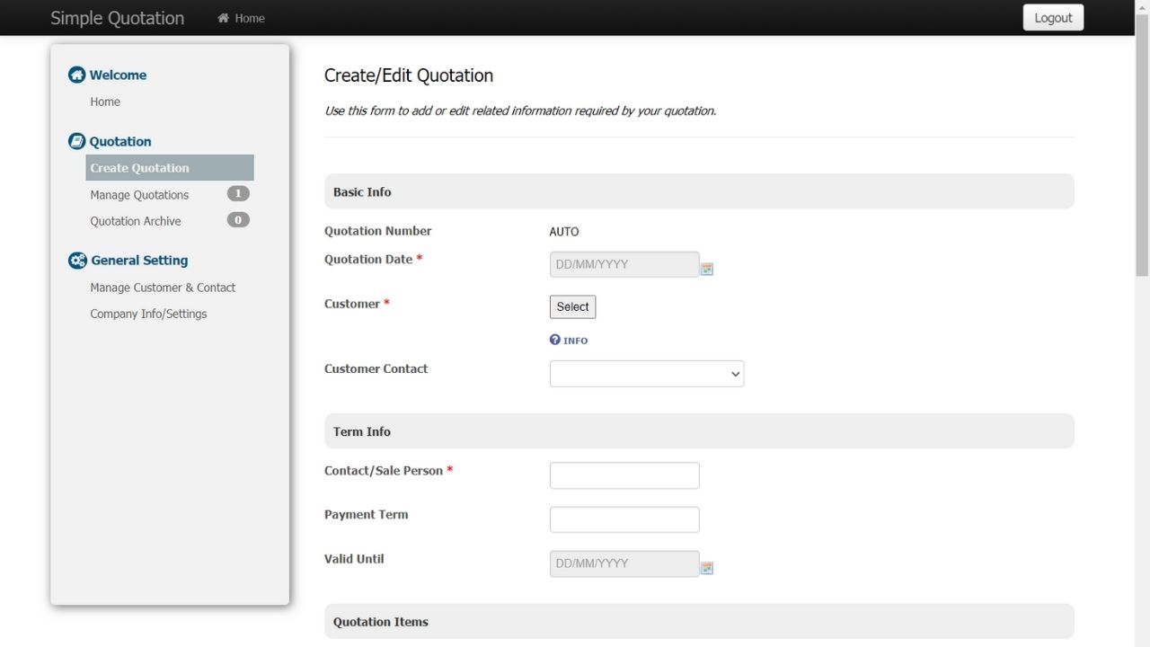The width and height of the screenshot is (1150, 647).
Task: Click the question mark INFO icon
Action: pyautogui.click(x=555, y=340)
